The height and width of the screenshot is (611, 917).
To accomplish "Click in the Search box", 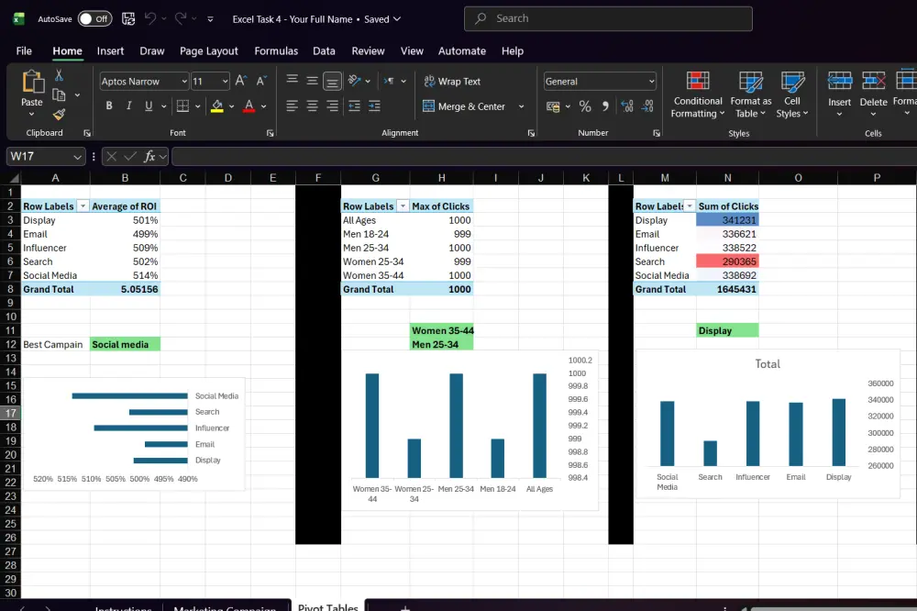I will (608, 18).
